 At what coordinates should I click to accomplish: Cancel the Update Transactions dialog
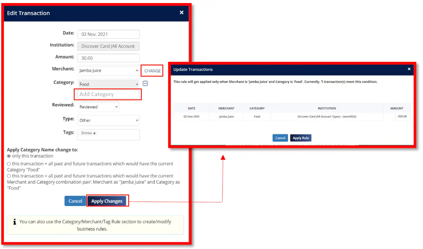[x=280, y=138]
